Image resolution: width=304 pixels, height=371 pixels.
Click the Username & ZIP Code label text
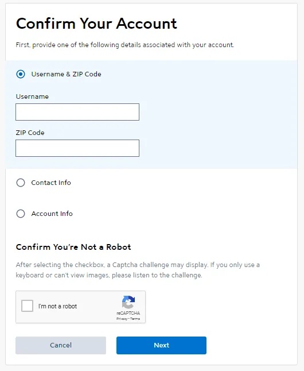click(66, 74)
